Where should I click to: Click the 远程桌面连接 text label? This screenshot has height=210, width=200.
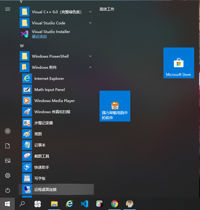(45, 189)
